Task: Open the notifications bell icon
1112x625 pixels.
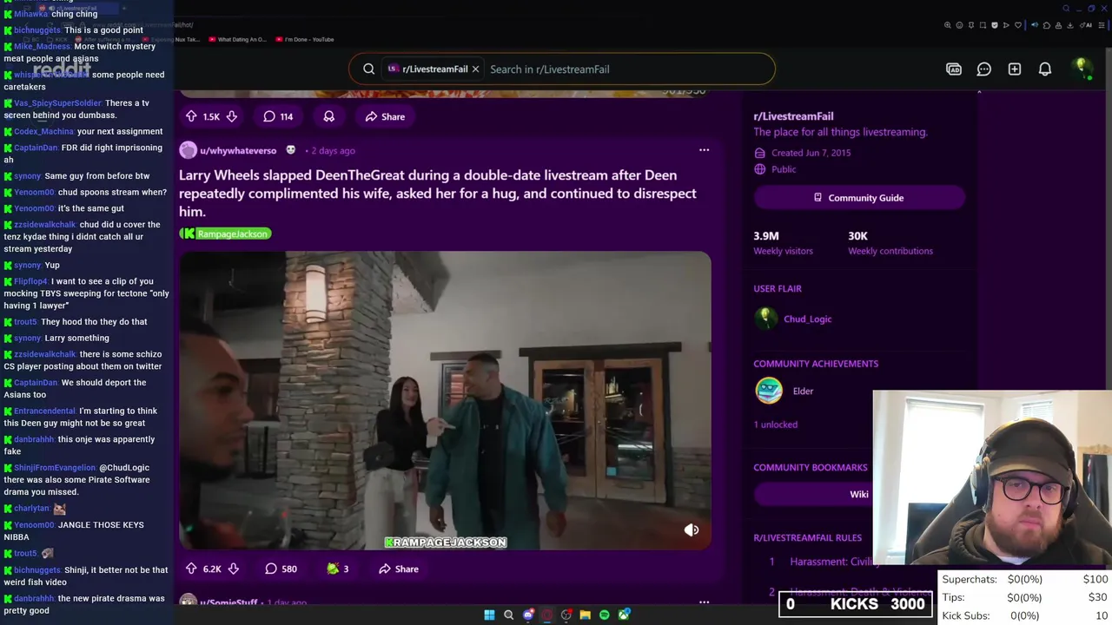Action: (x=1045, y=69)
